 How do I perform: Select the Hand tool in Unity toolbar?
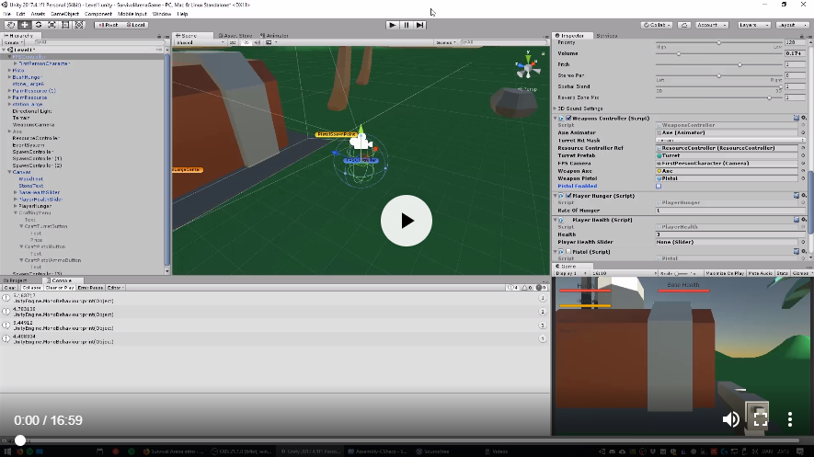(9, 25)
